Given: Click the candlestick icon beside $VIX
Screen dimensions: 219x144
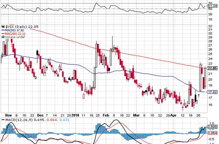Looking at the screenshot, I should click(x=3, y=26).
